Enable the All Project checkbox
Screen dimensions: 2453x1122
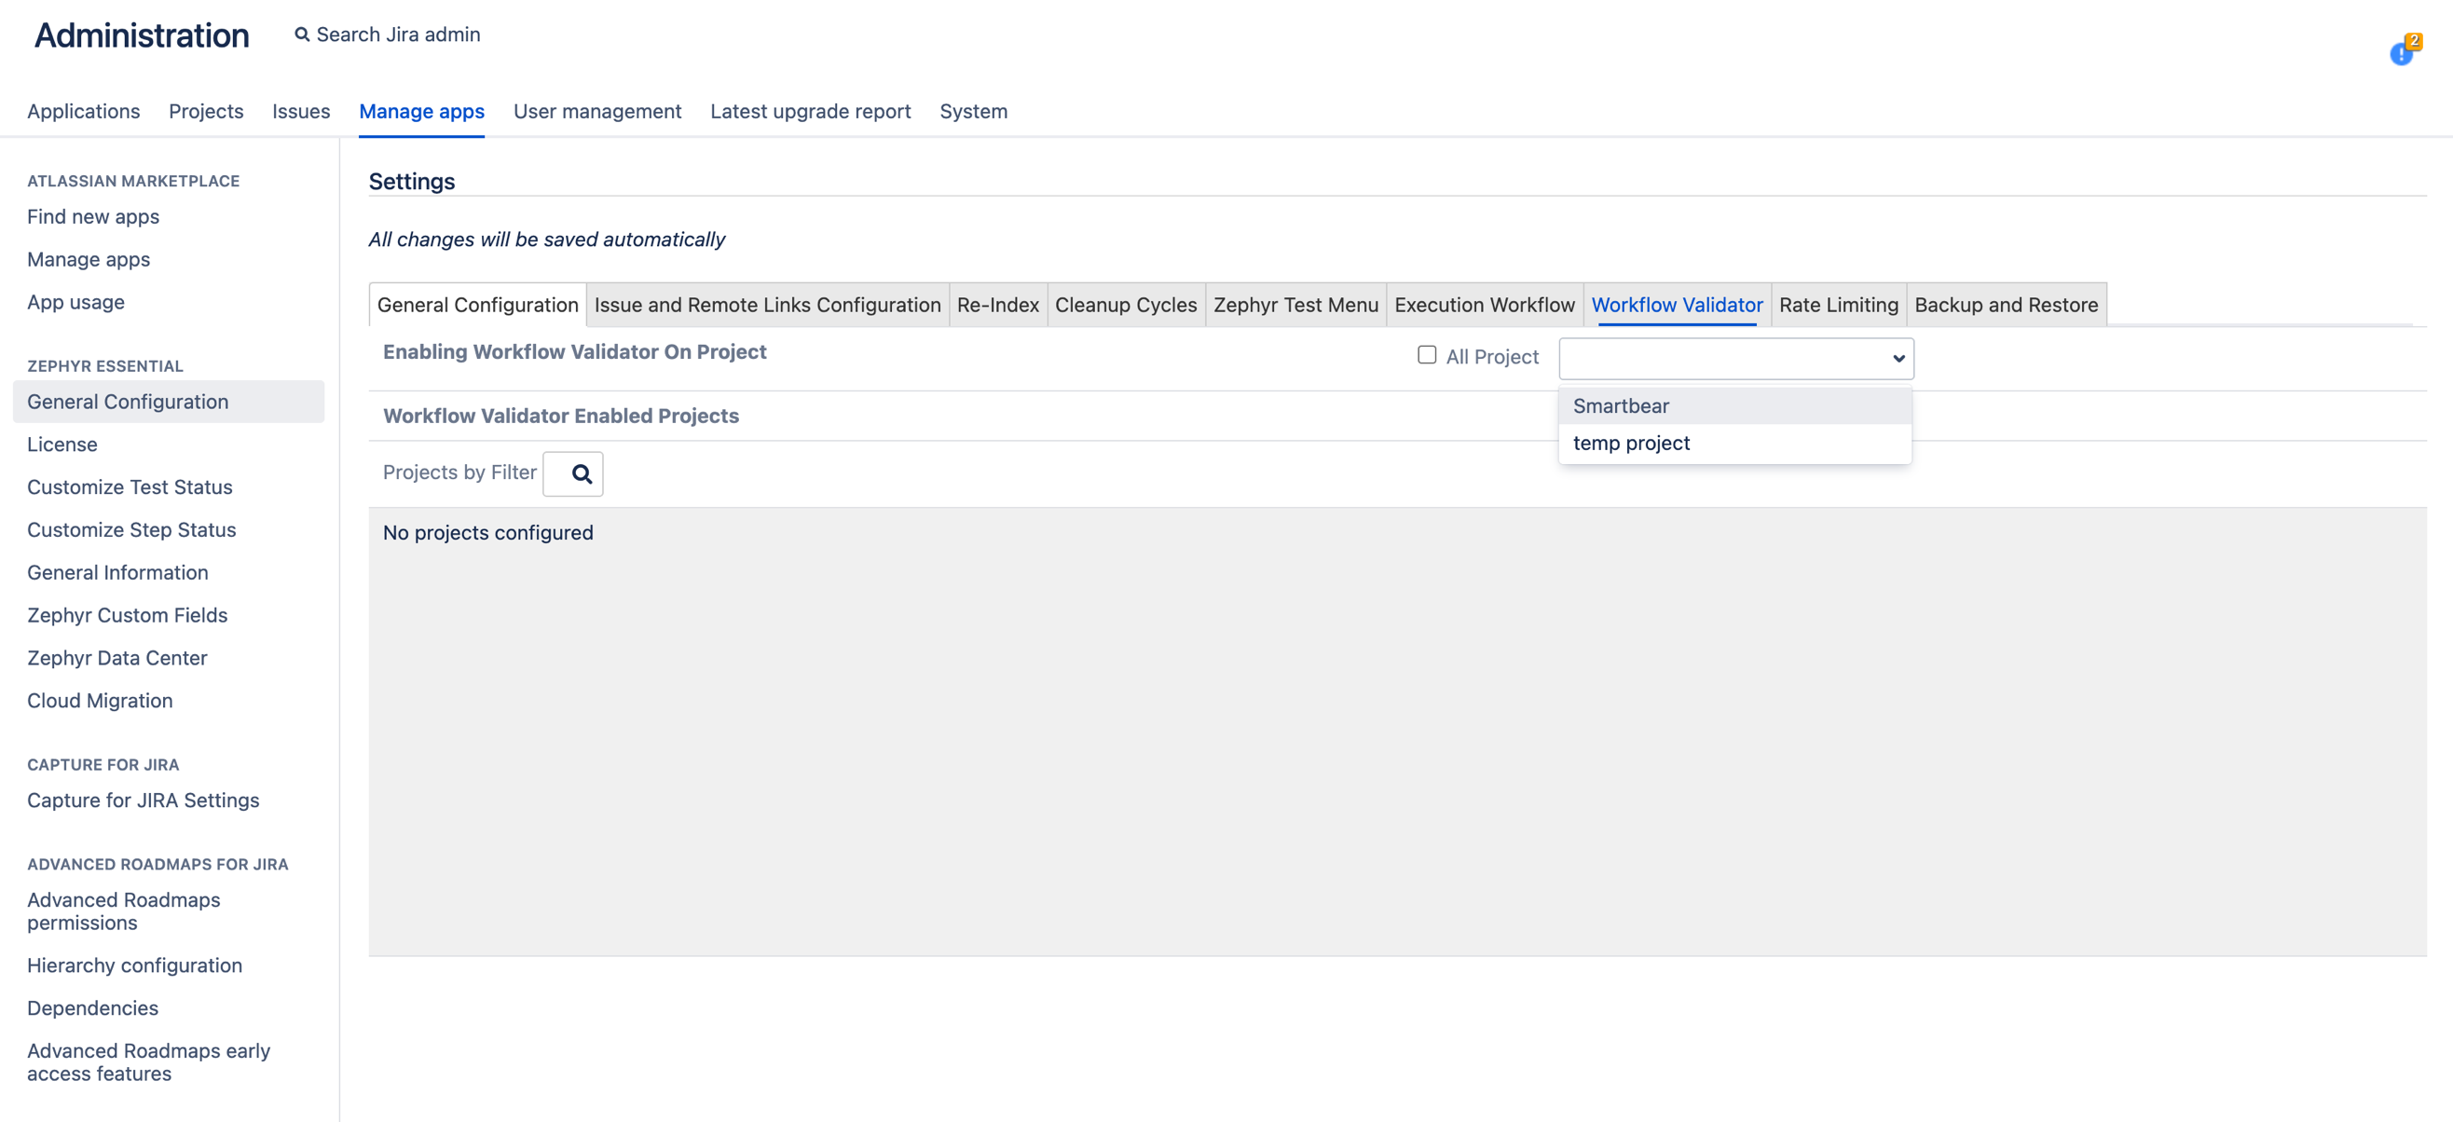1427,354
